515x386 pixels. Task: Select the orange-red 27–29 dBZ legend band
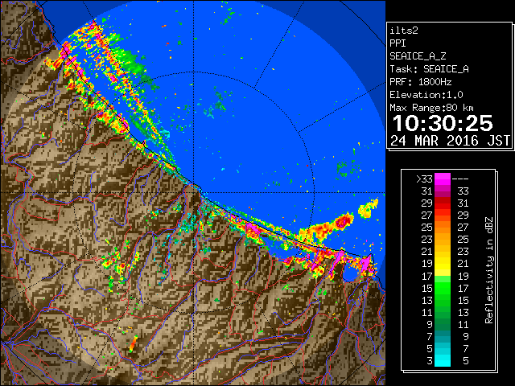click(443, 216)
